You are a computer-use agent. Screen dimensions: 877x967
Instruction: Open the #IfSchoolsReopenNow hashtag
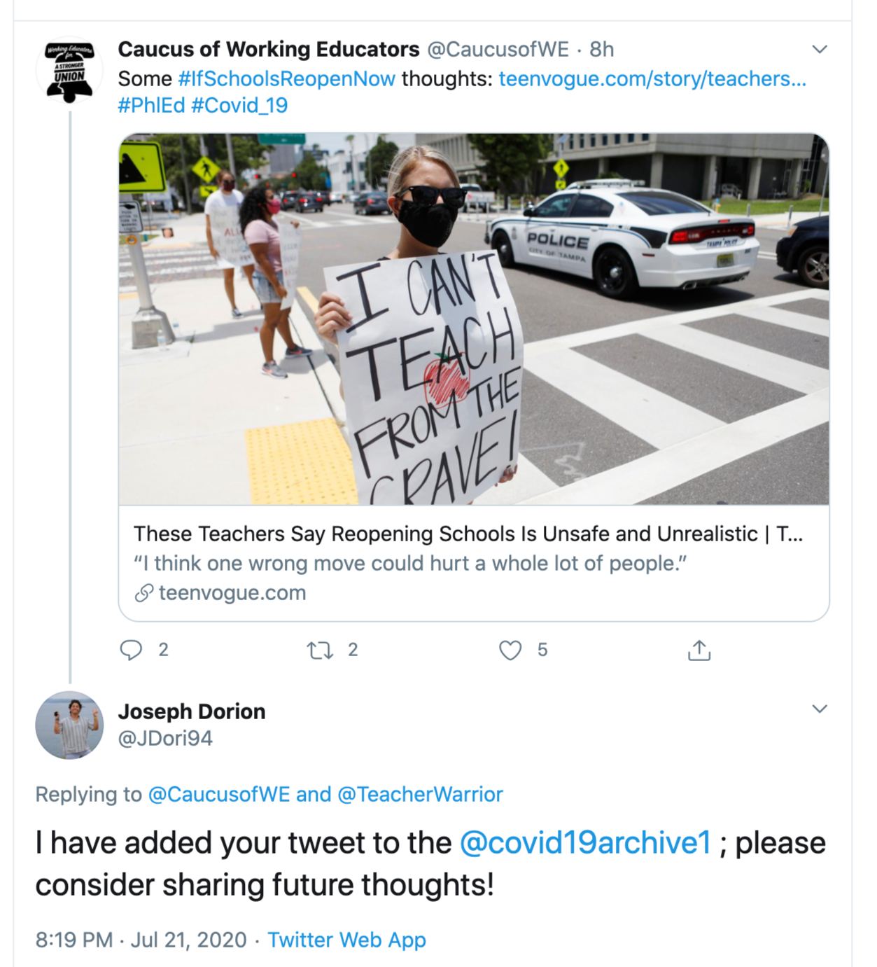coord(286,78)
